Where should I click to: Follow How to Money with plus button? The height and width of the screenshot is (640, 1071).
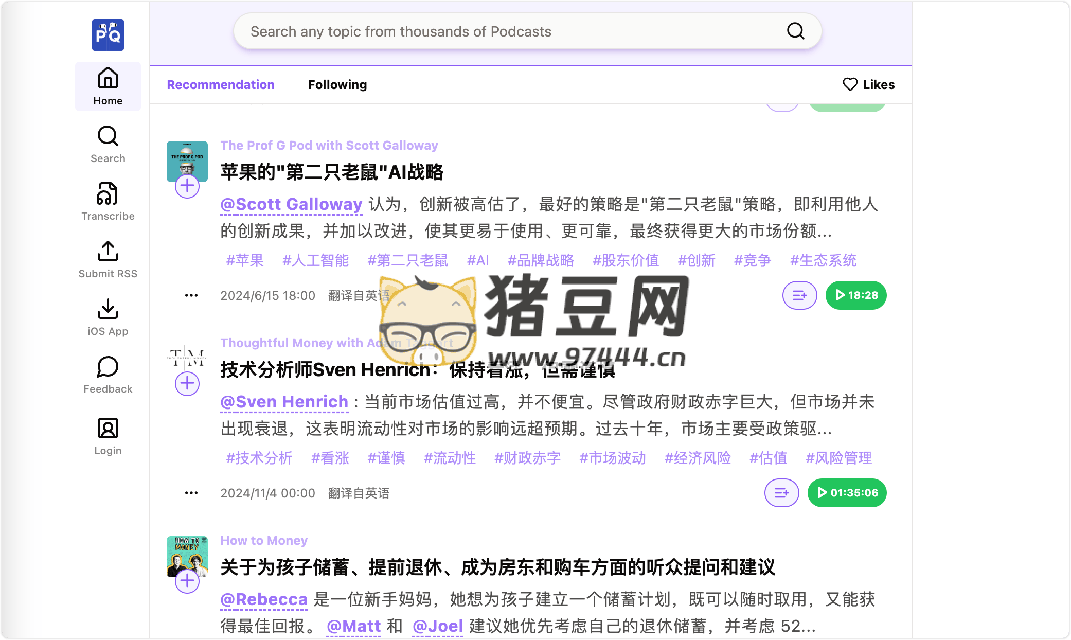(187, 581)
